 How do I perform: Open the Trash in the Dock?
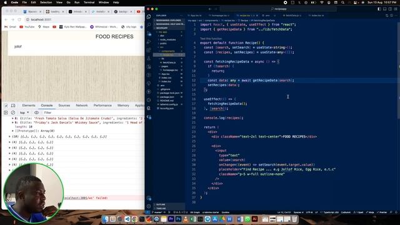tap(294, 219)
